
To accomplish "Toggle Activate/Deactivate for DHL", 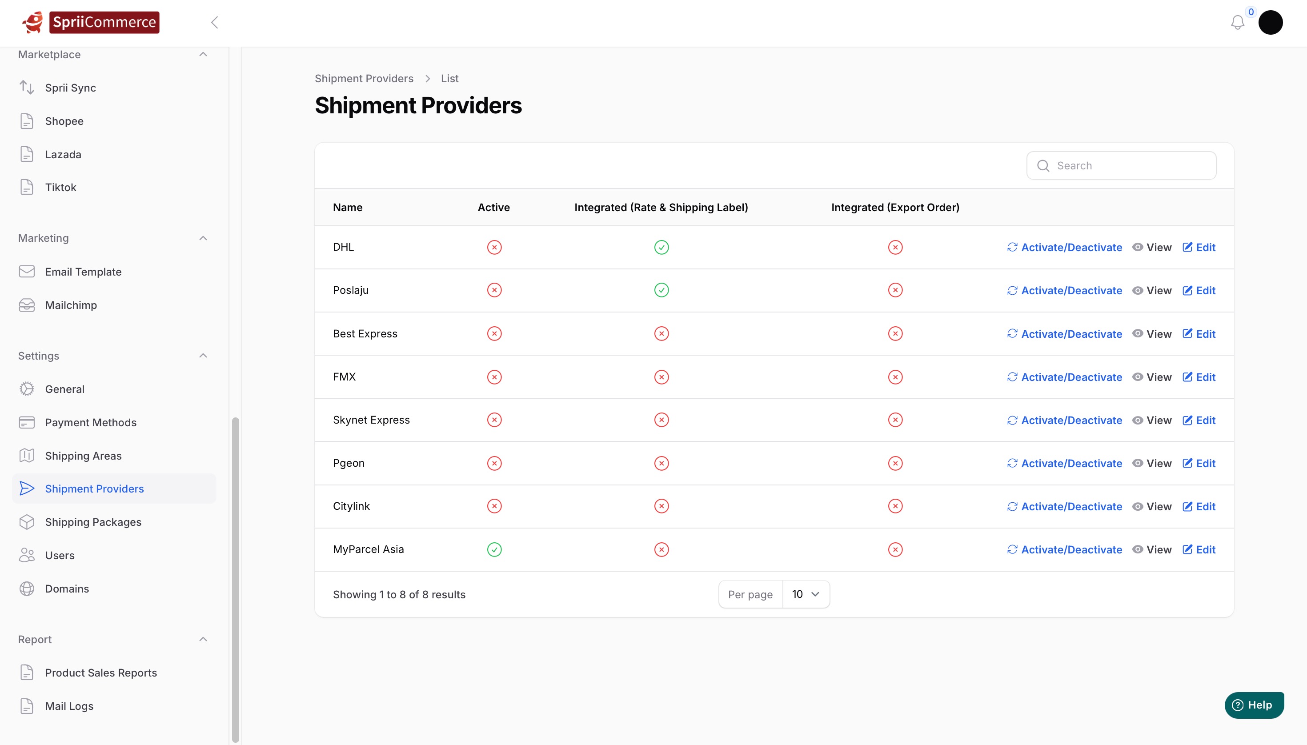I will point(1064,247).
